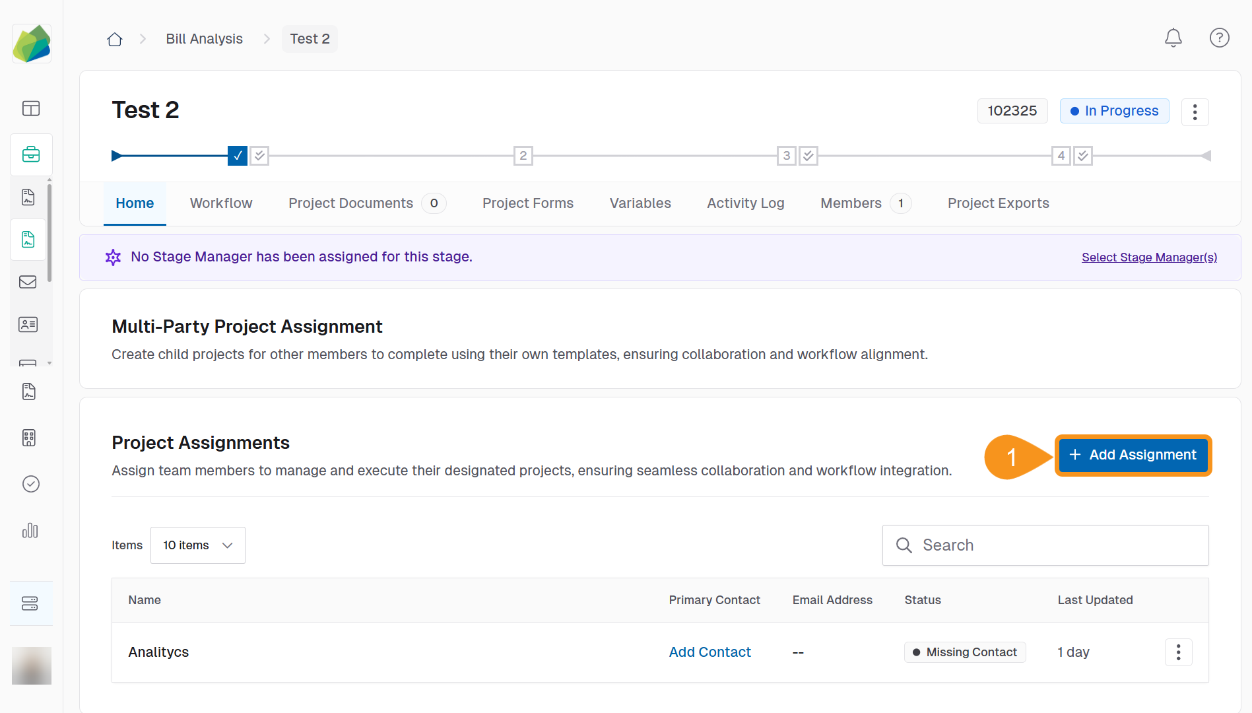Select stage 3 marker on workflow progress bar

click(x=786, y=155)
